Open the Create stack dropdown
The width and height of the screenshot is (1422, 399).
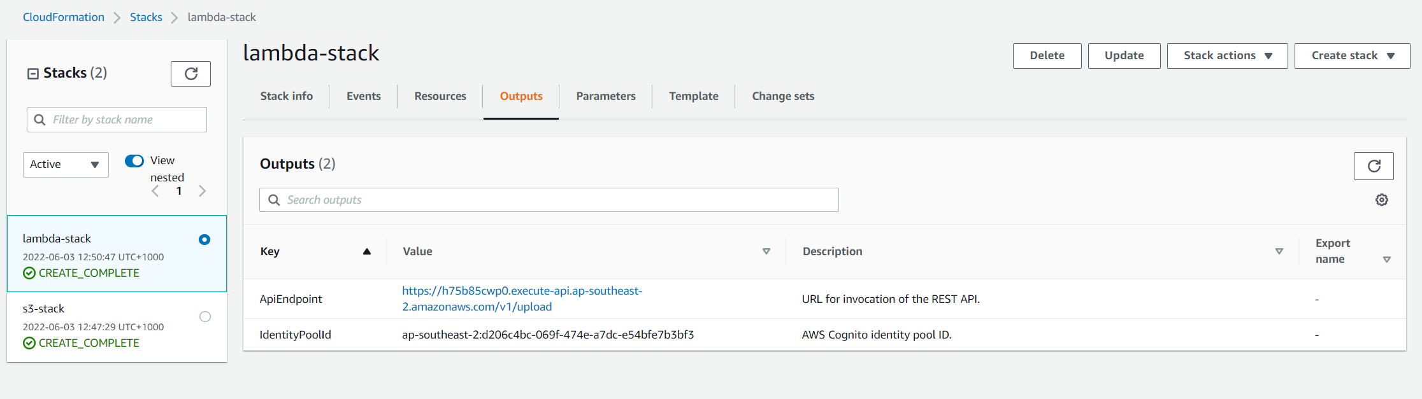pos(1352,56)
